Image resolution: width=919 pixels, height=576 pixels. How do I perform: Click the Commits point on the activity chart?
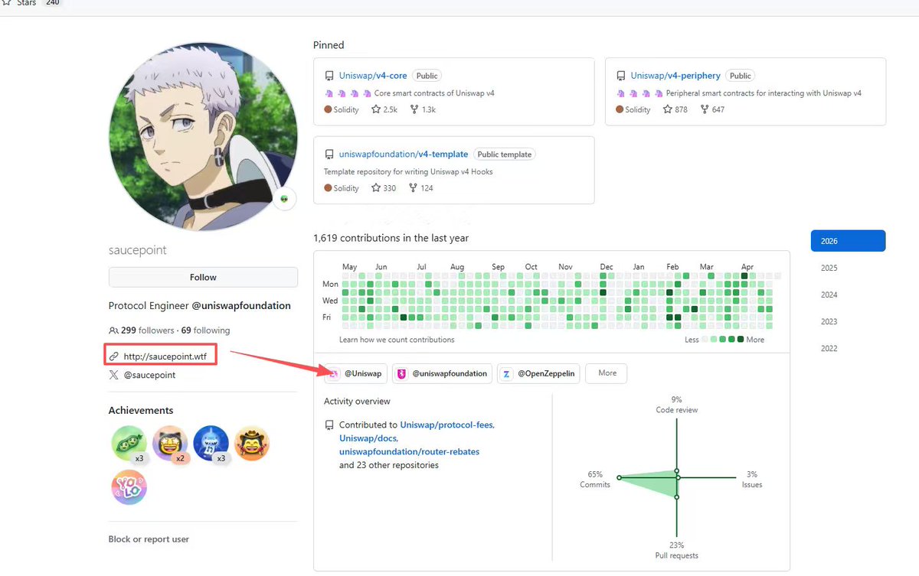pos(619,477)
